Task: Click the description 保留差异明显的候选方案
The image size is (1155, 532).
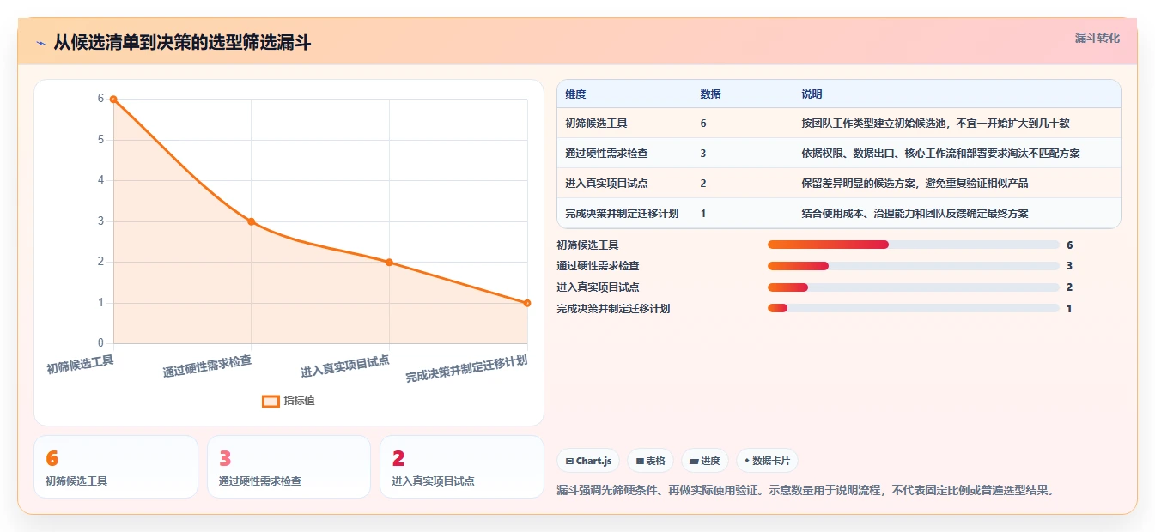Action: tap(915, 184)
